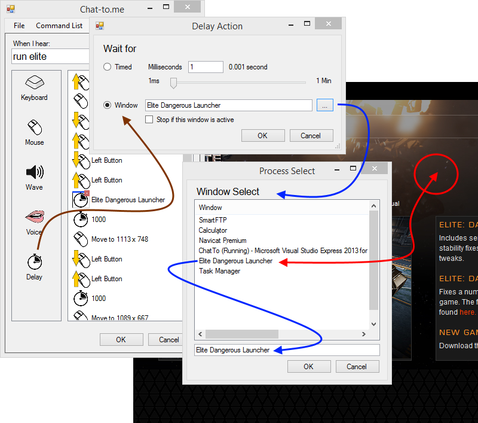The height and width of the screenshot is (423, 478).
Task: Click the delay duration slider handle
Action: pos(173,83)
